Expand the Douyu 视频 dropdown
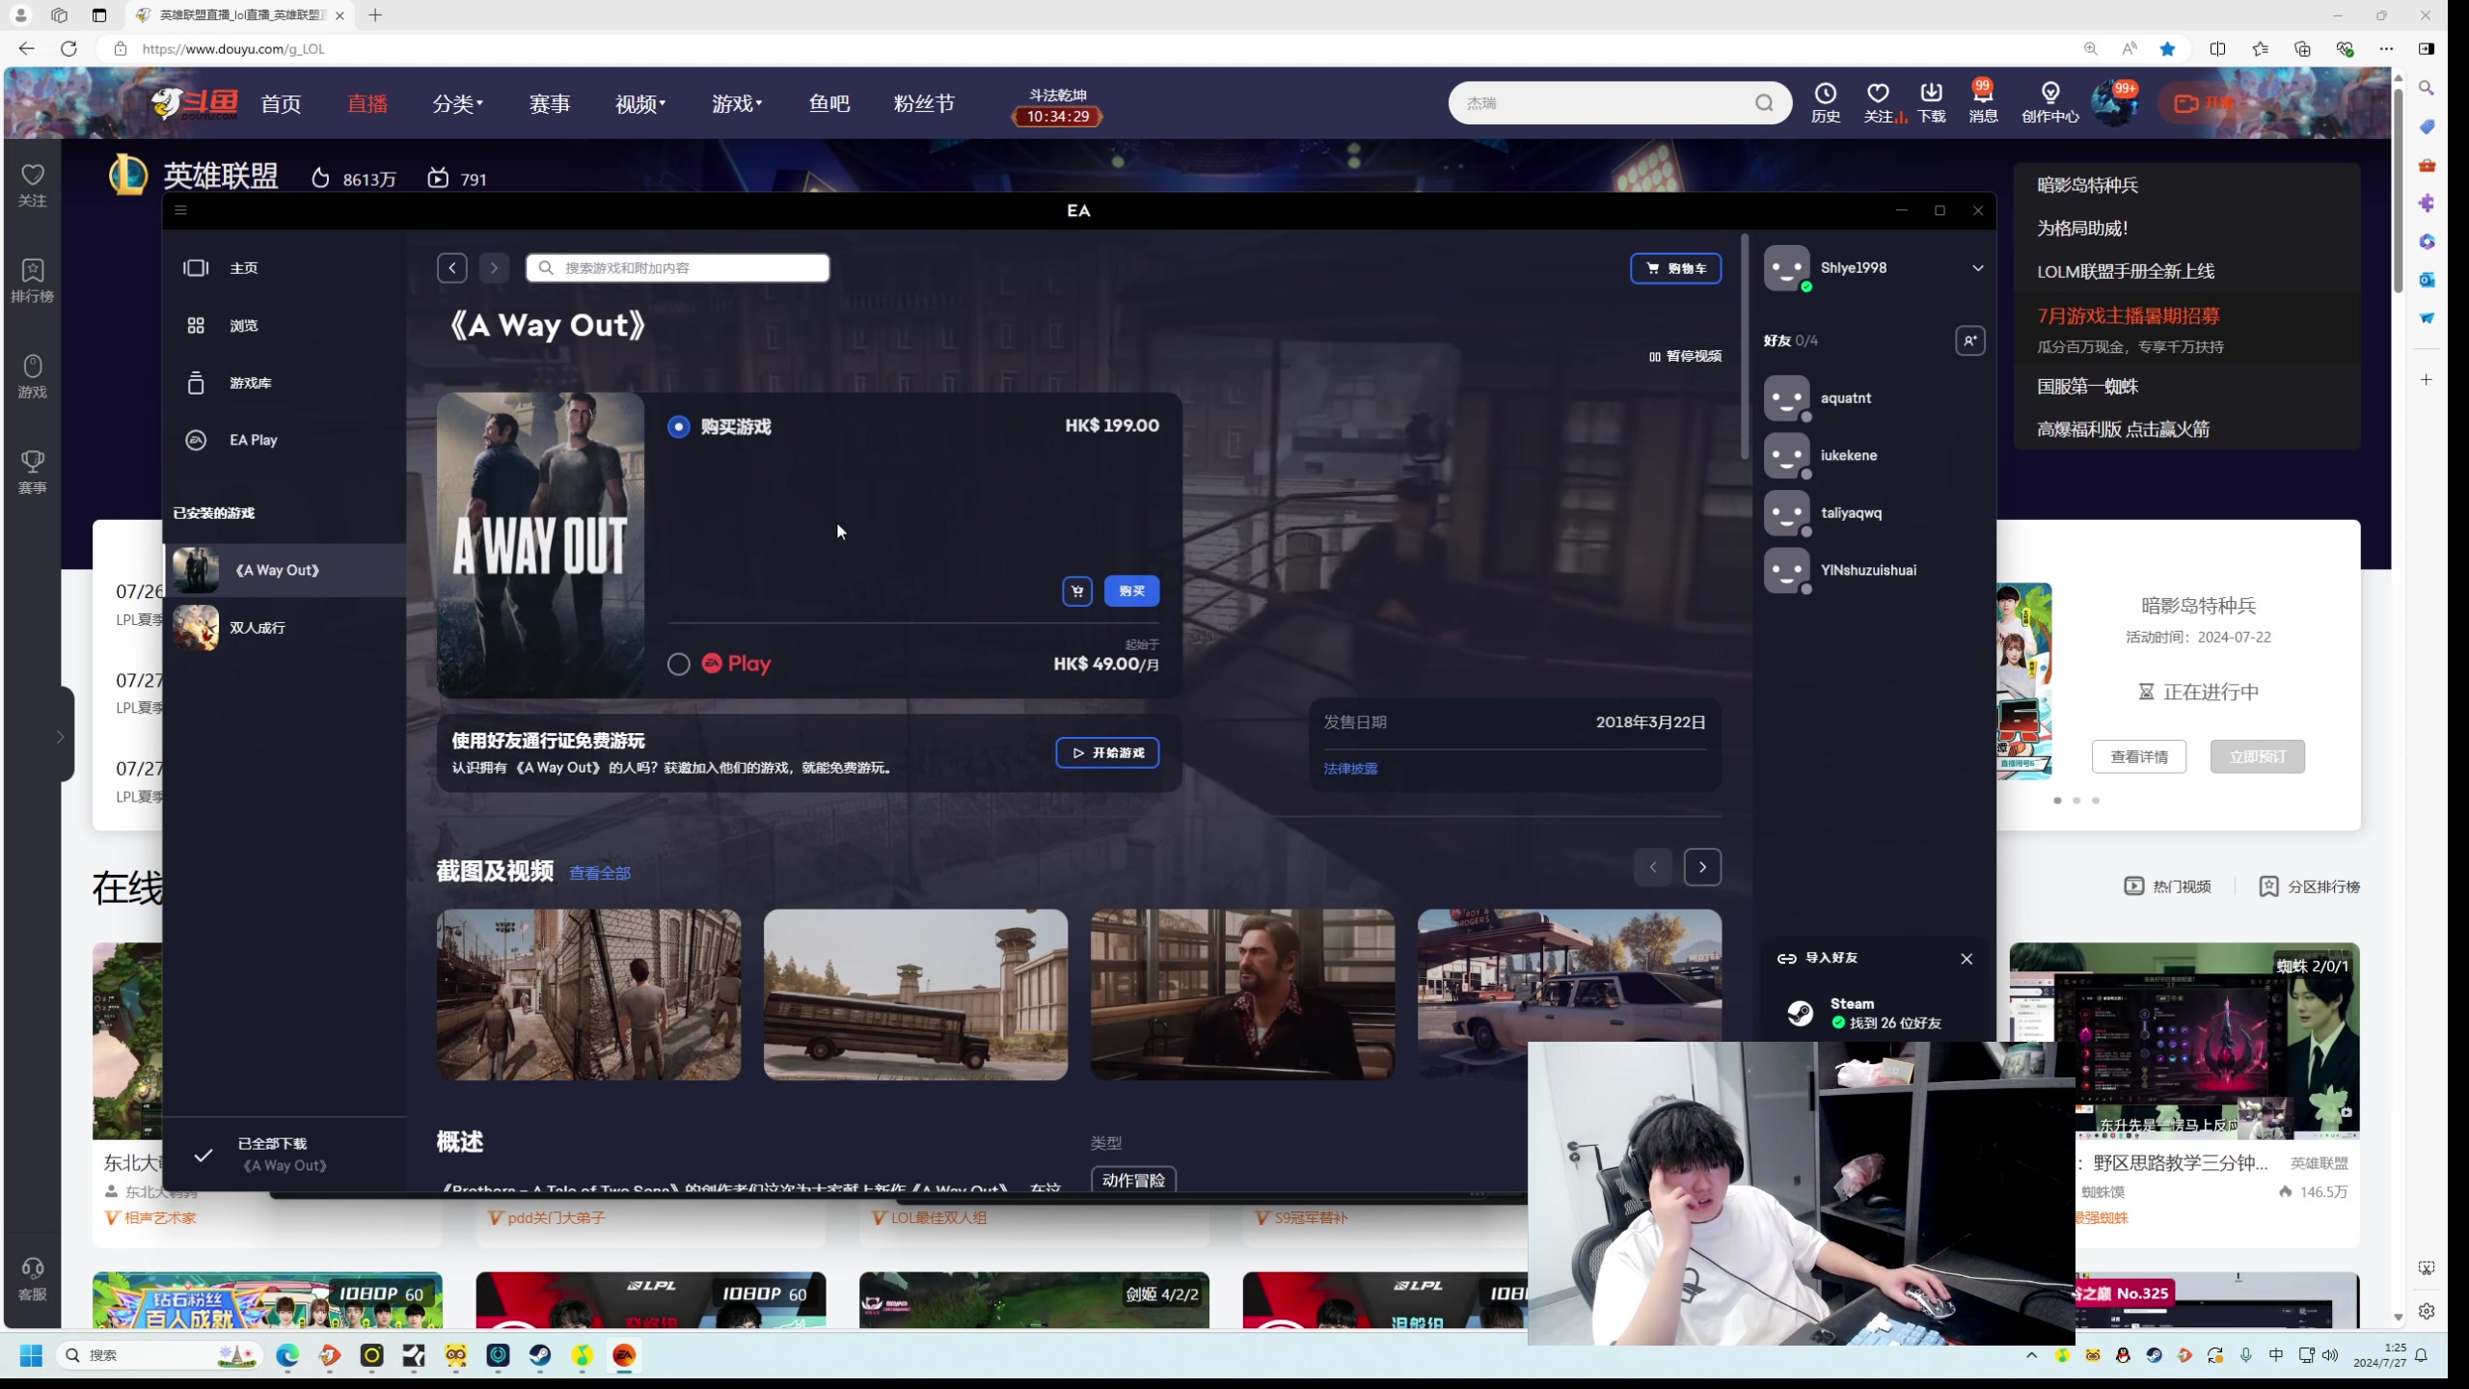2469x1389 pixels. pos(640,103)
